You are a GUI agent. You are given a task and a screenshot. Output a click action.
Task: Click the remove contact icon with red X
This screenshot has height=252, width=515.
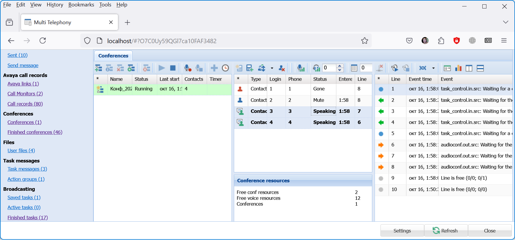(x=282, y=68)
